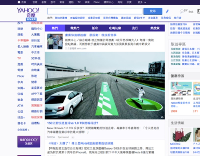Open the weather cloud icon showing 25°
200x156 pixels.
[182, 11]
